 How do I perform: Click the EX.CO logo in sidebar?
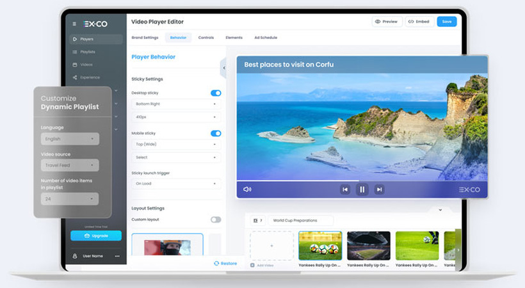tap(95, 24)
